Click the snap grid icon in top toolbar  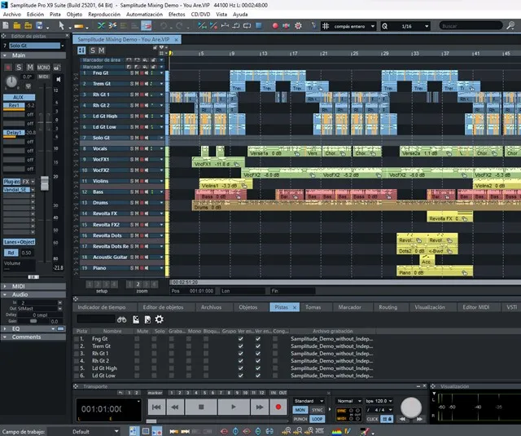click(326, 26)
